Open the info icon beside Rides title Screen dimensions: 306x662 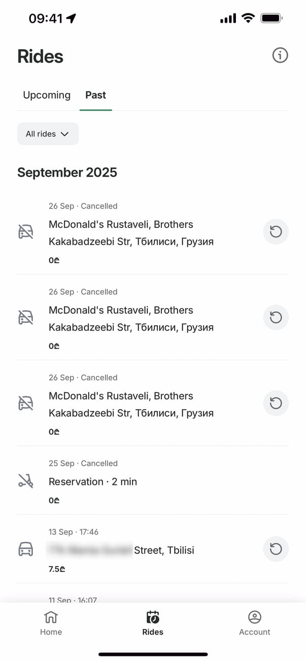(280, 55)
